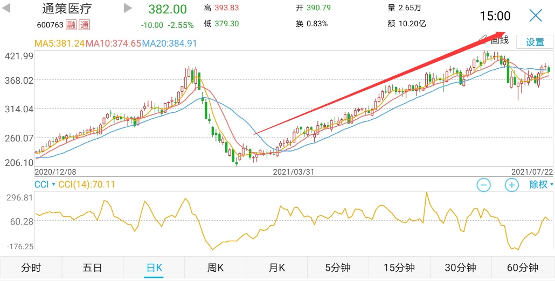Screen dimensions: 555x281
Task: Switch to 月K tab
Action: tap(276, 268)
